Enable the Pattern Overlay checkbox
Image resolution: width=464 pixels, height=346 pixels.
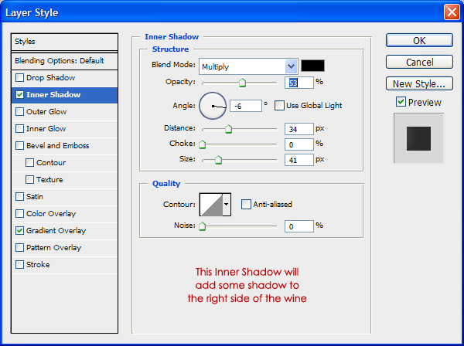19,248
